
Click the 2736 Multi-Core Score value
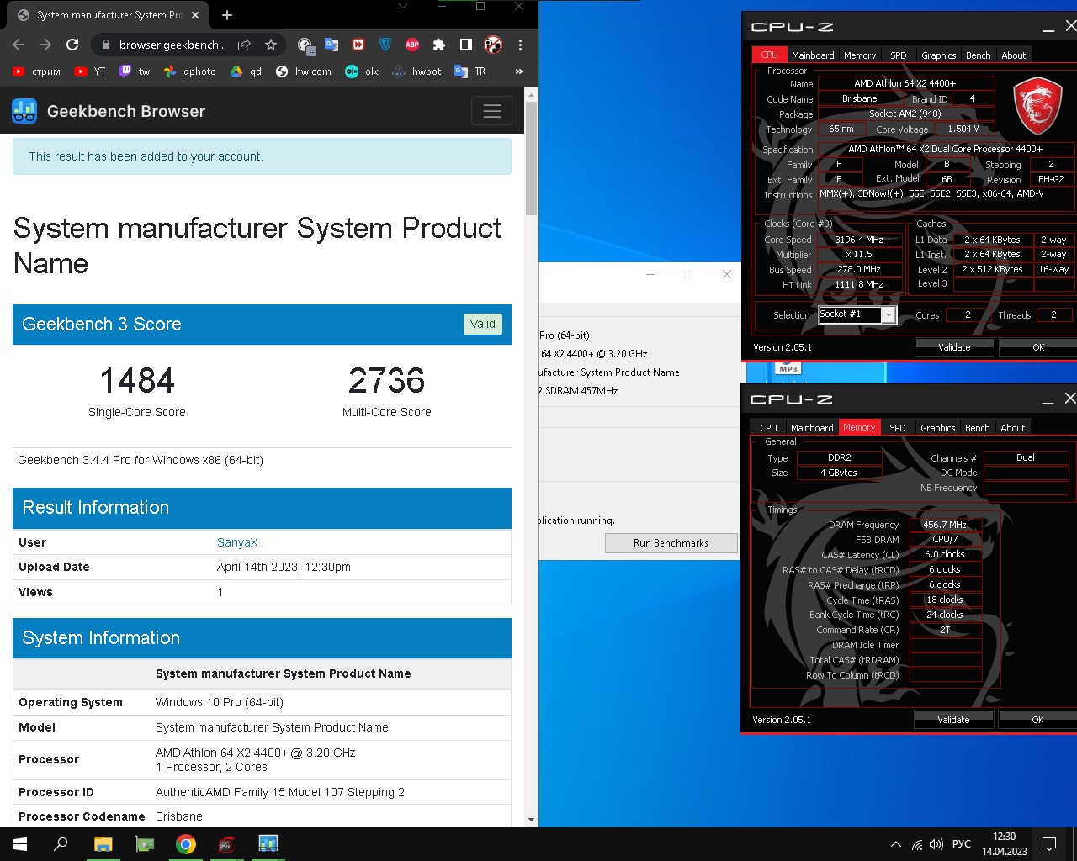coord(387,381)
